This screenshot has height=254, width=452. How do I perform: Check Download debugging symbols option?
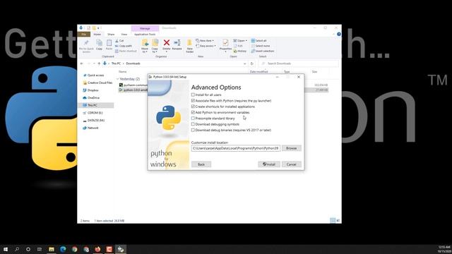pyautogui.click(x=193, y=124)
